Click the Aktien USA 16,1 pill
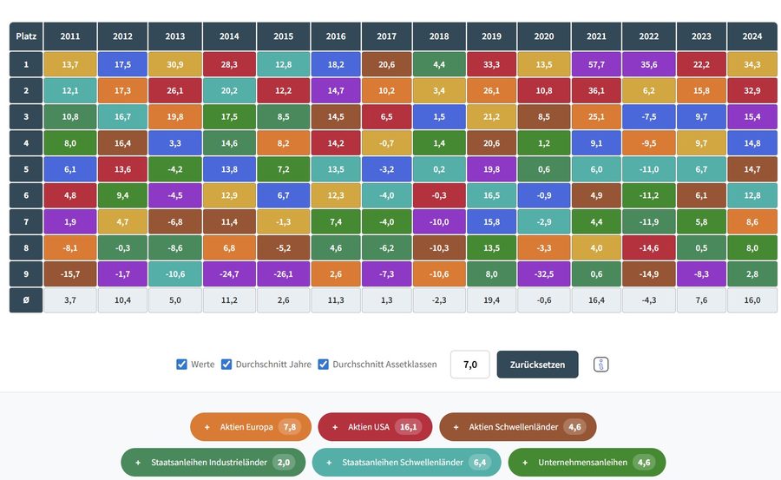The height and width of the screenshot is (480, 781). coord(375,427)
